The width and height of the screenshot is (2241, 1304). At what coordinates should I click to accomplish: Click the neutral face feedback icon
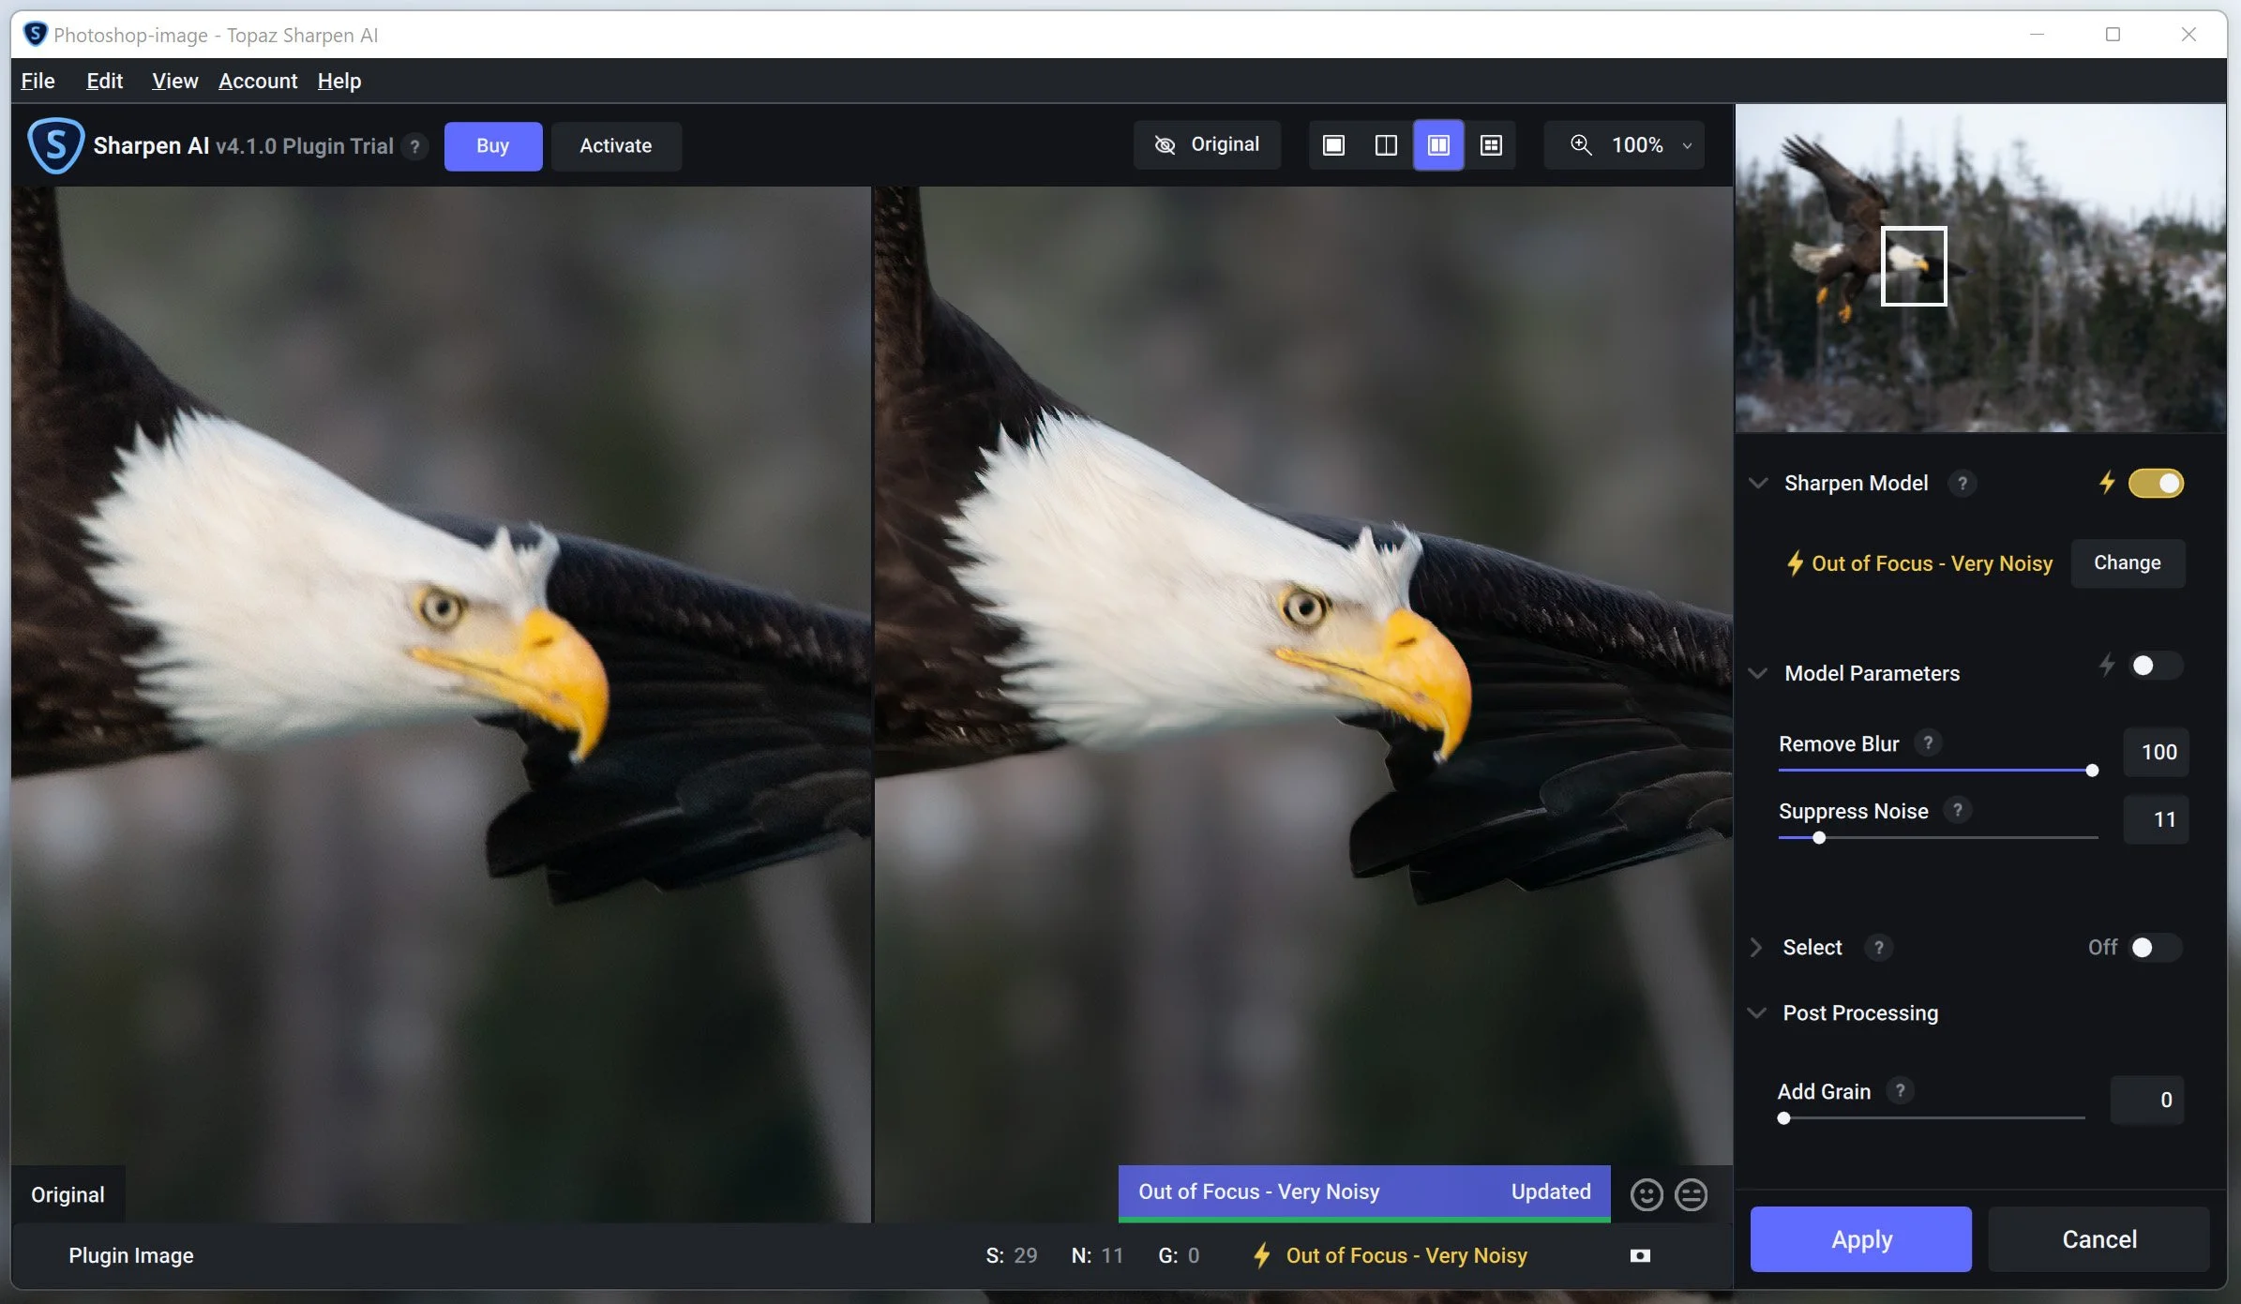(1692, 1194)
